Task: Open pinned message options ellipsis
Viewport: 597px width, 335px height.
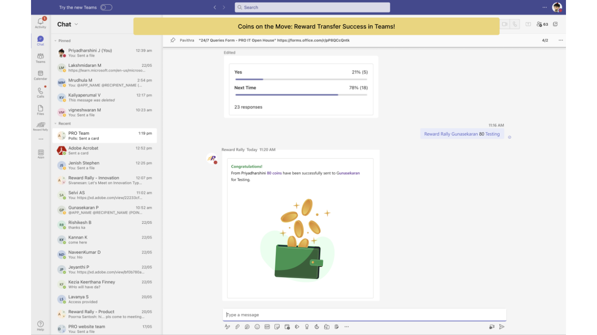Action: click(561, 40)
